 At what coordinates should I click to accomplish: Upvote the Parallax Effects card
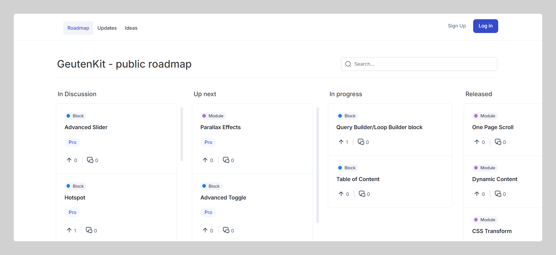point(205,160)
